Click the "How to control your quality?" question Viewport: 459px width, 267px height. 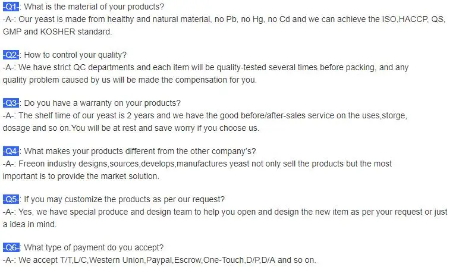pos(75,55)
